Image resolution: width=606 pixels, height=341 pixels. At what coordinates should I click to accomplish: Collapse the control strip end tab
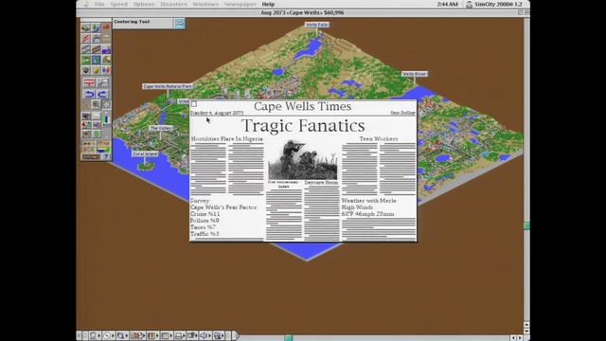(x=236, y=335)
